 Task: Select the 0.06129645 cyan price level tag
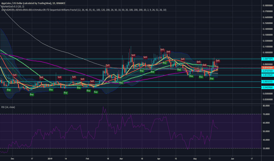[x=267, y=75]
